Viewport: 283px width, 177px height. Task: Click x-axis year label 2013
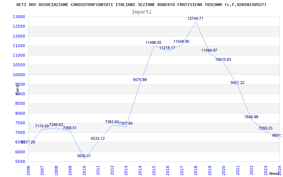pyautogui.click(x=126, y=171)
